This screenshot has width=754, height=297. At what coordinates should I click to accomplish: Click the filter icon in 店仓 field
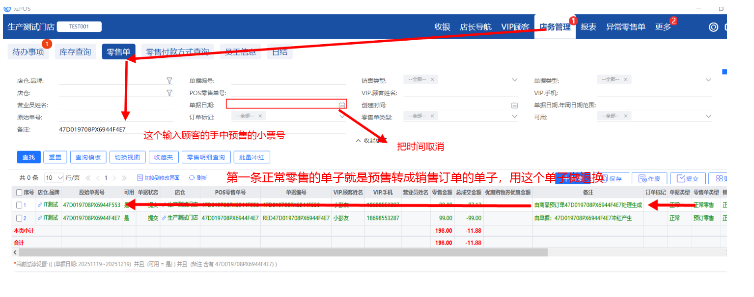pos(169,93)
